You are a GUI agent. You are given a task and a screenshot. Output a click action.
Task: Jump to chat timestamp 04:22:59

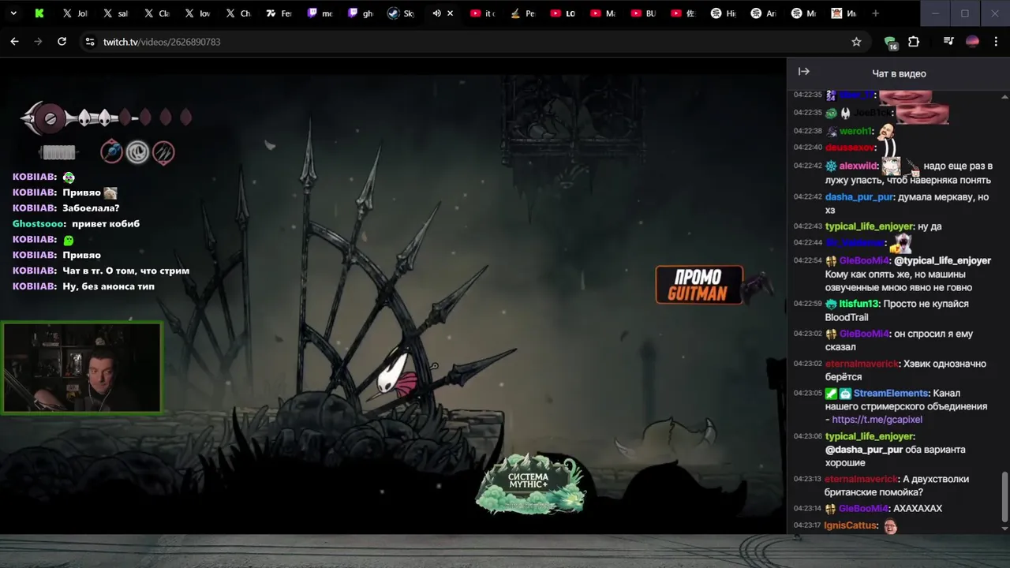807,304
